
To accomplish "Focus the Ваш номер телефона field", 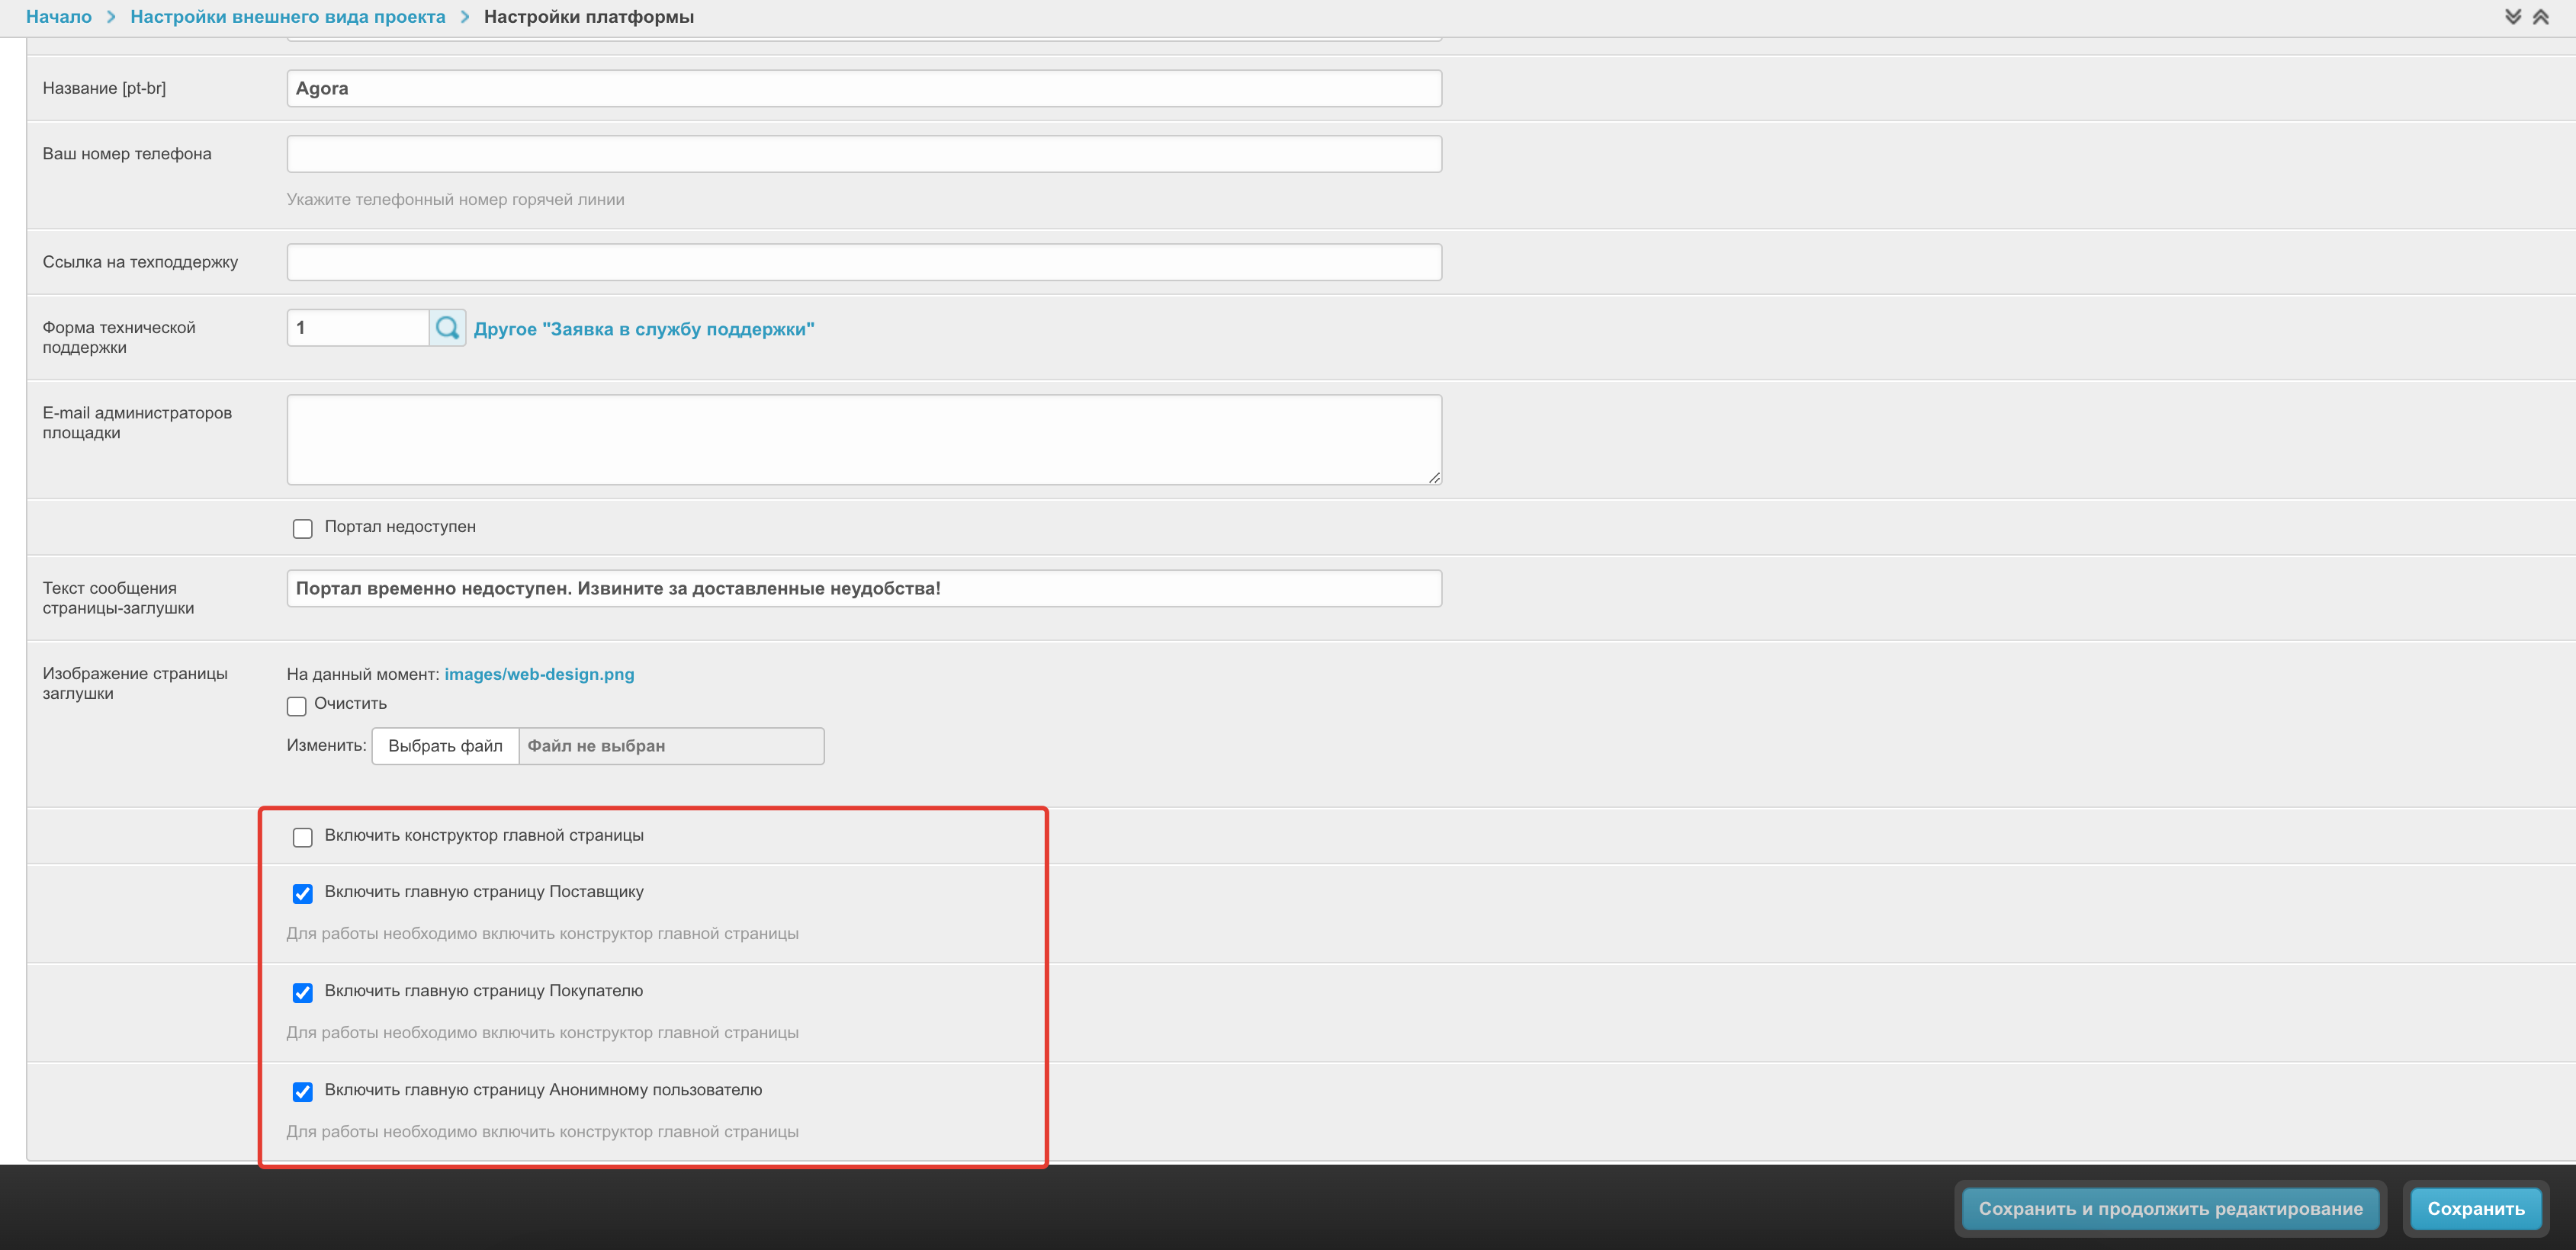I will (x=864, y=154).
